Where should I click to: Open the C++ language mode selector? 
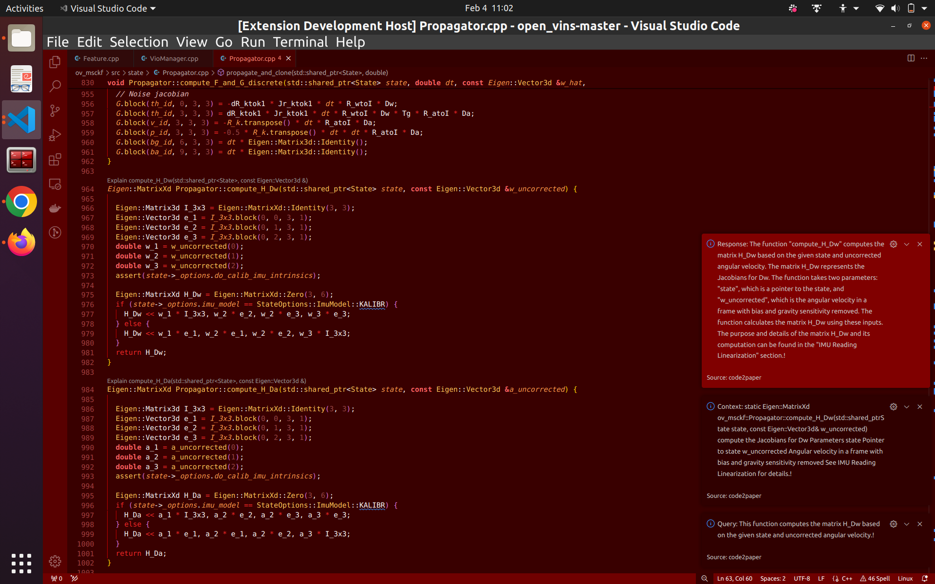point(846,578)
